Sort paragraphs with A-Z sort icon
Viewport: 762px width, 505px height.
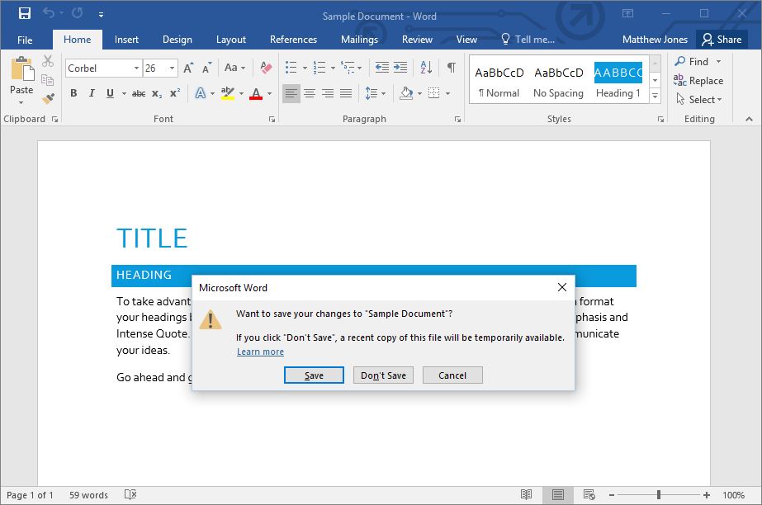pos(426,68)
